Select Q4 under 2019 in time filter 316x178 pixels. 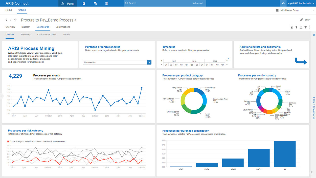click(x=222, y=65)
